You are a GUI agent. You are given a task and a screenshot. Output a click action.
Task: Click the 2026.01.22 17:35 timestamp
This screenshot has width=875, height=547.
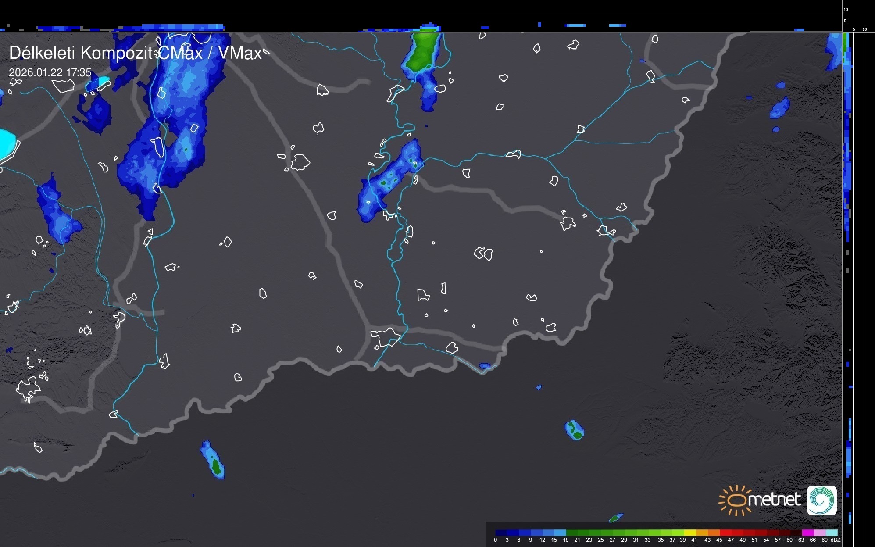pyautogui.click(x=50, y=72)
